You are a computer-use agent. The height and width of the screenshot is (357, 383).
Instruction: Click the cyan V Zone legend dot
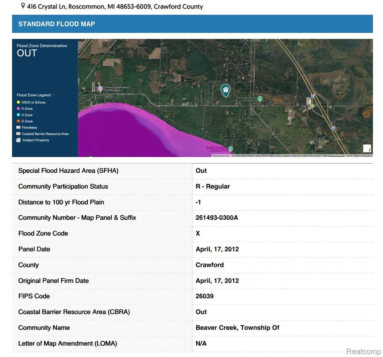18,115
